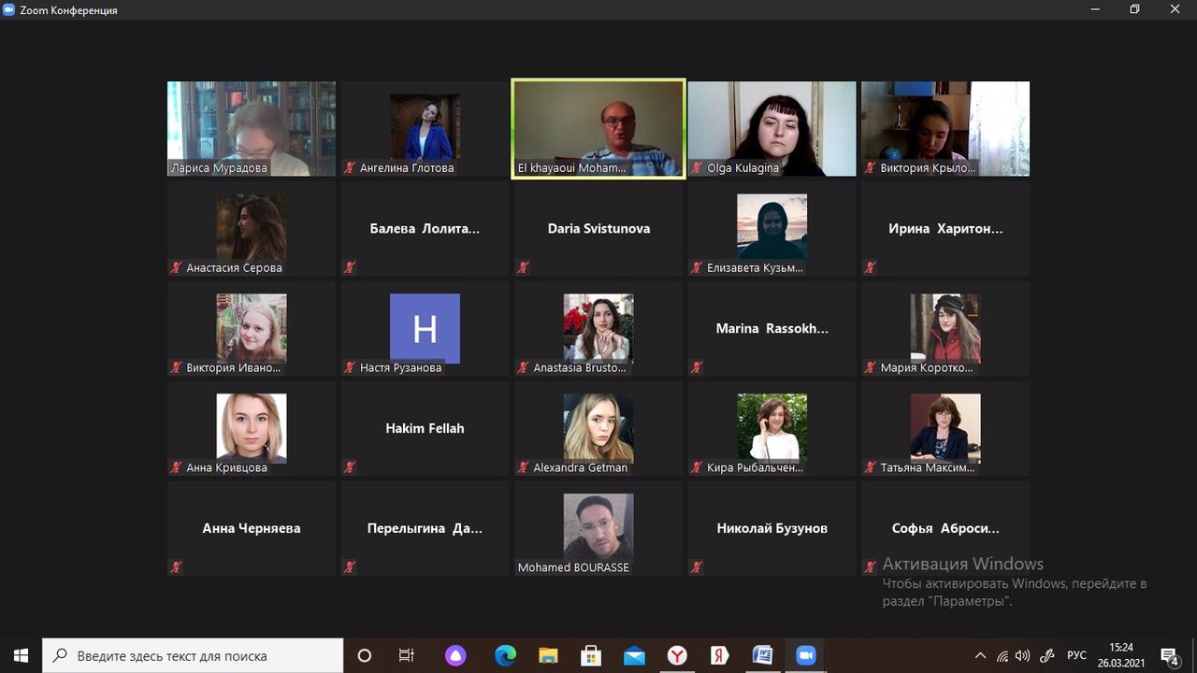This screenshot has height=673, width=1197.
Task: Open Task View on the taskbar
Action: coord(407,655)
